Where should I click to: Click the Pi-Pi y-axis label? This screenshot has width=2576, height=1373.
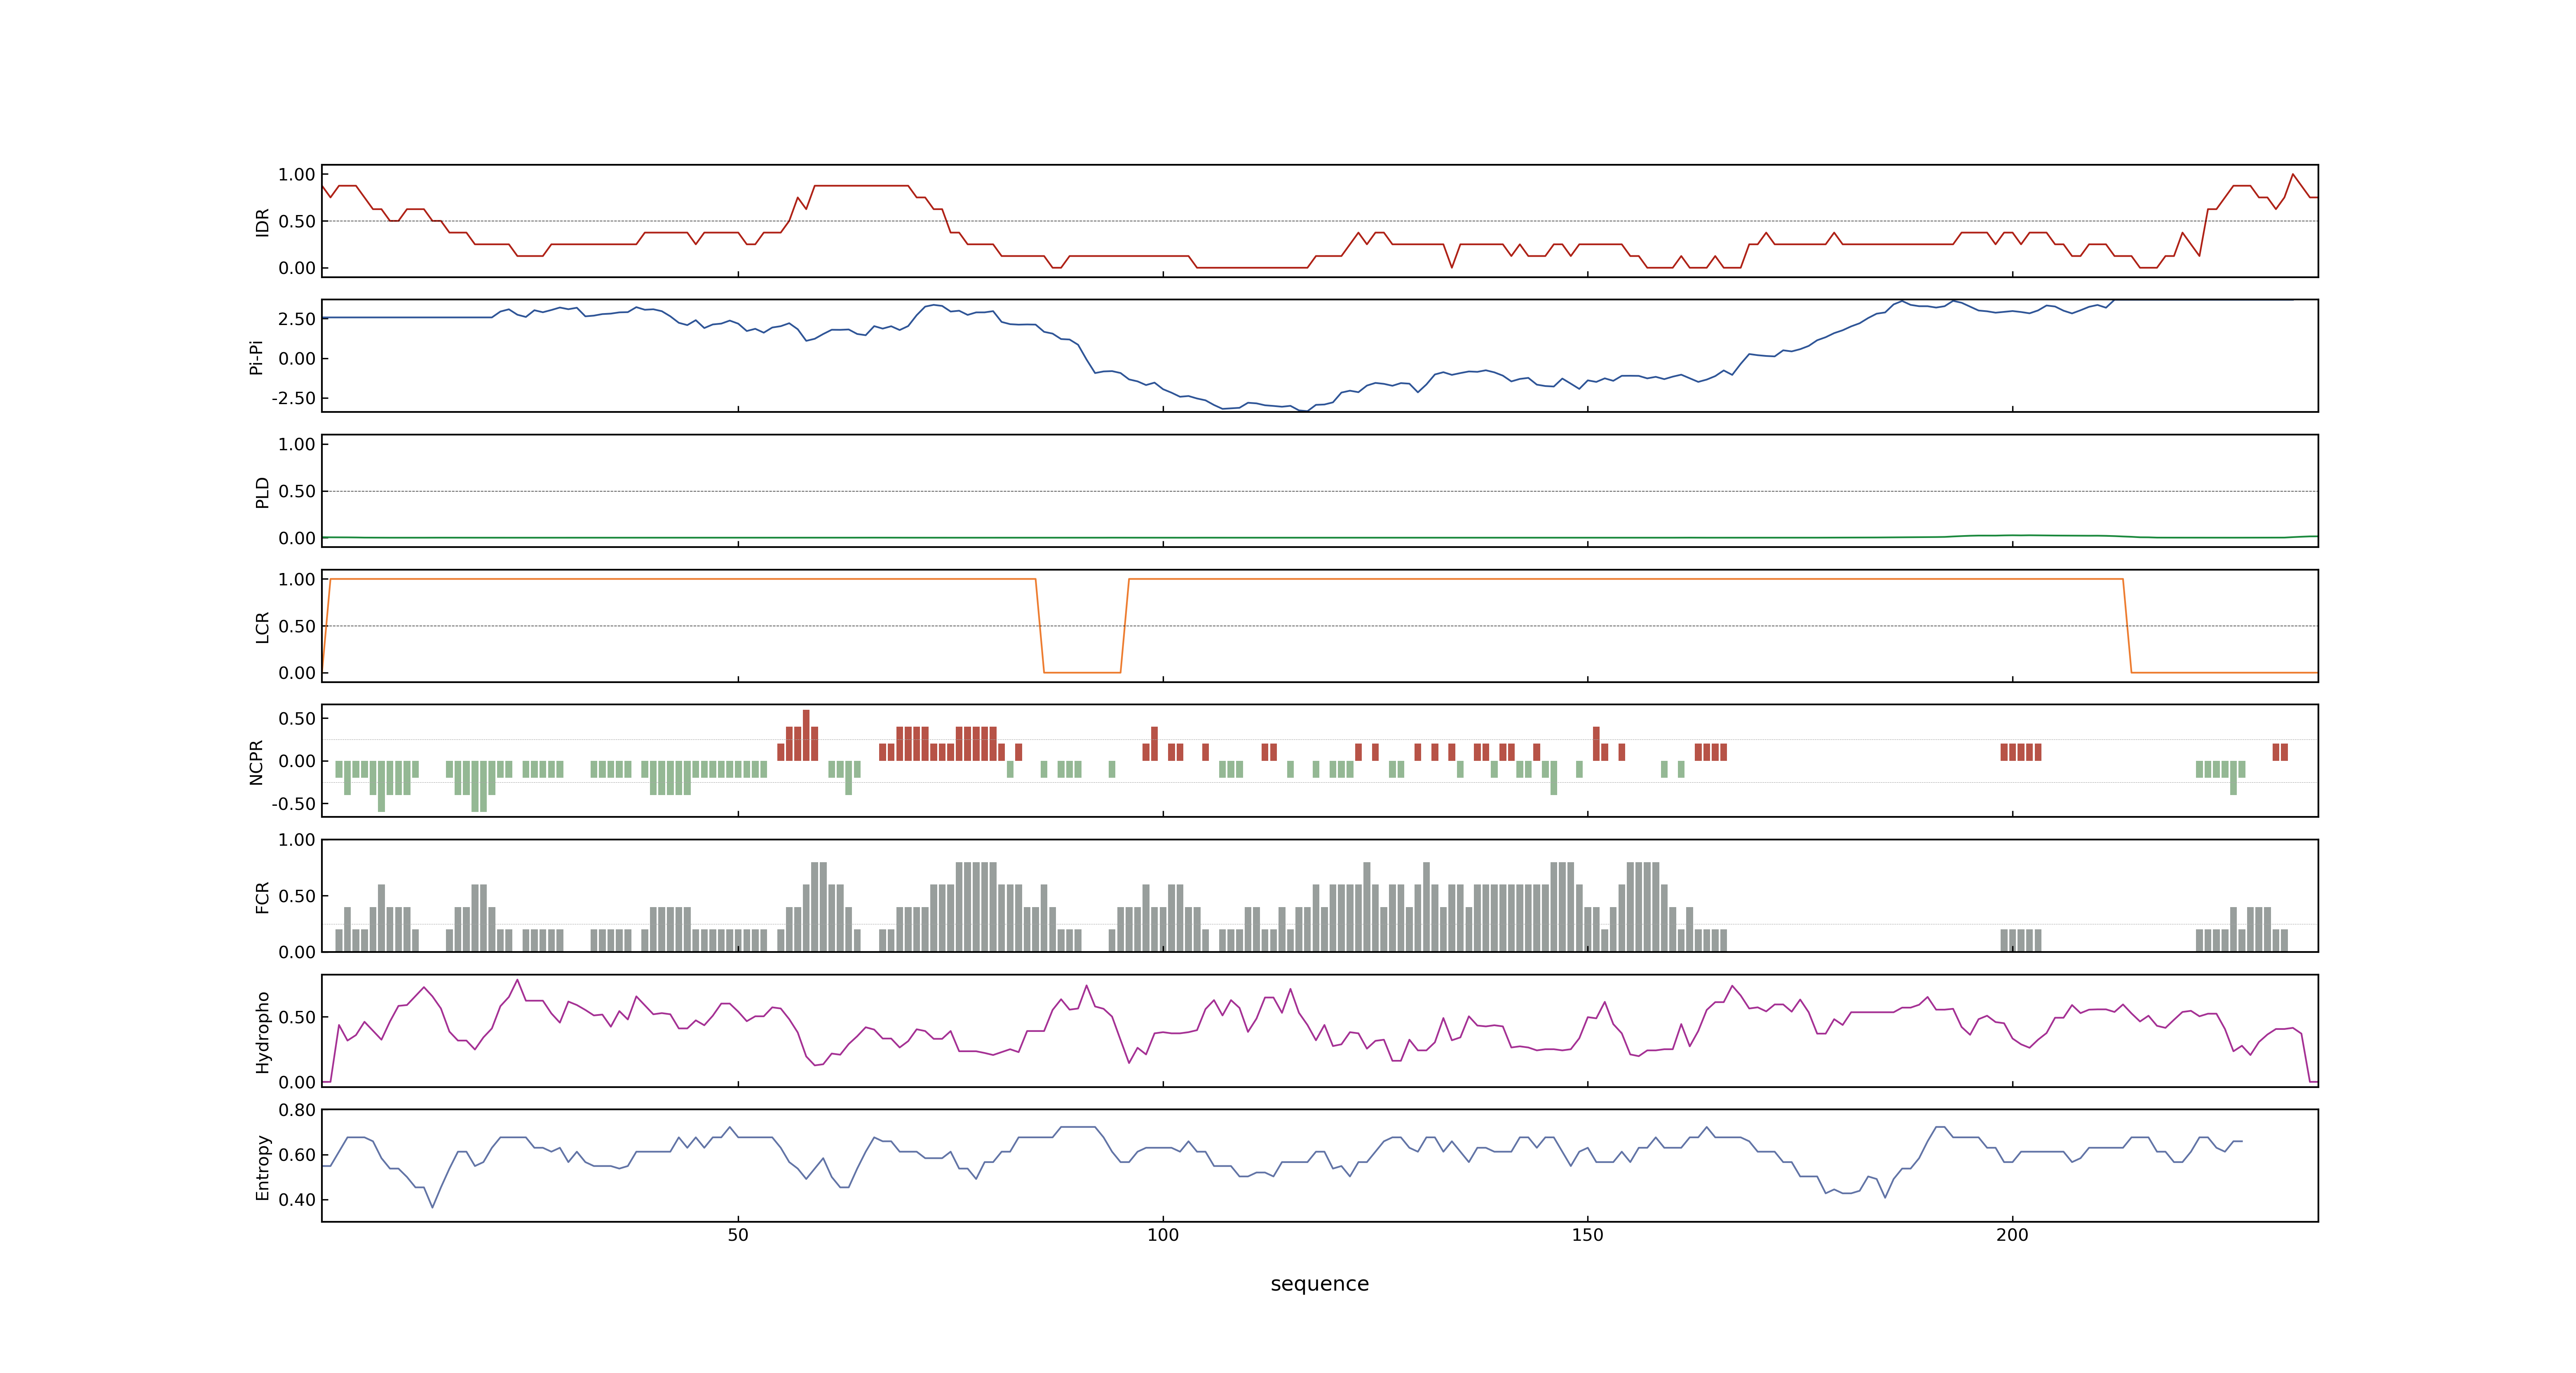coord(256,358)
